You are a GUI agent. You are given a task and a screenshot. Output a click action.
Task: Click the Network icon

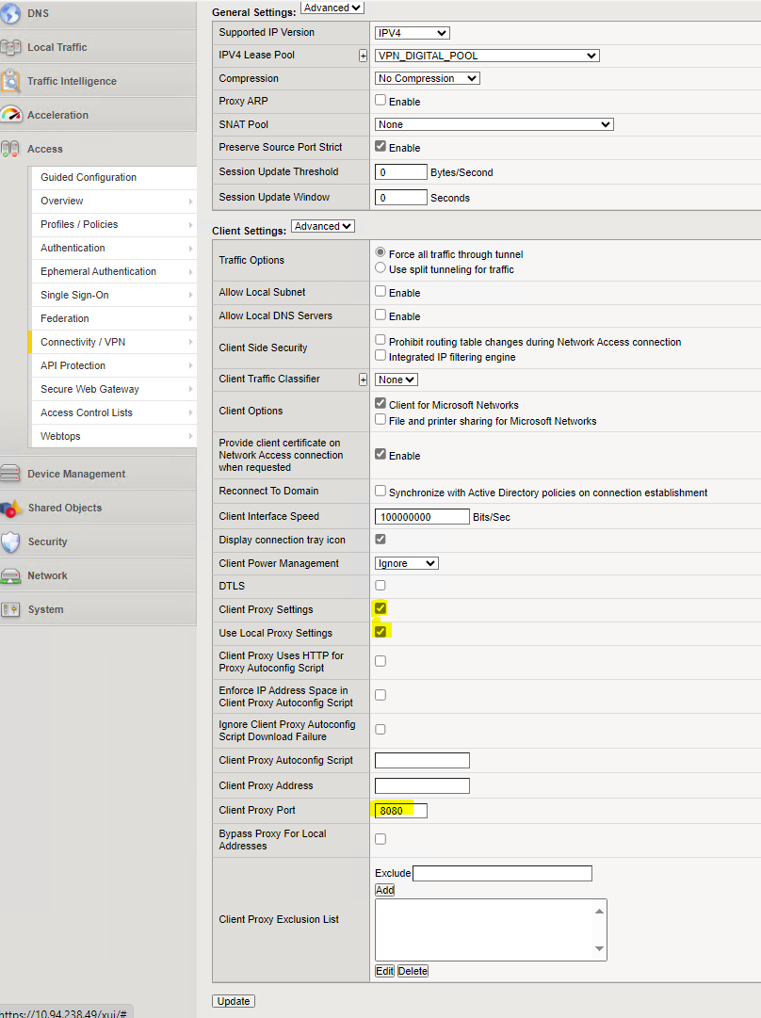[x=10, y=576]
